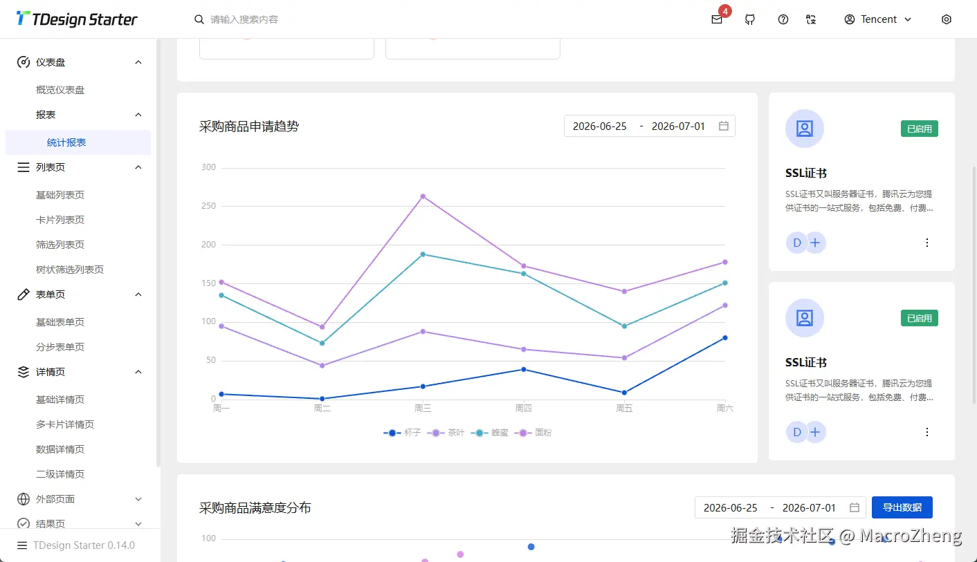Image resolution: width=977 pixels, height=562 pixels.
Task: Collapse the 表单页 menu group chevron
Action: (x=138, y=294)
